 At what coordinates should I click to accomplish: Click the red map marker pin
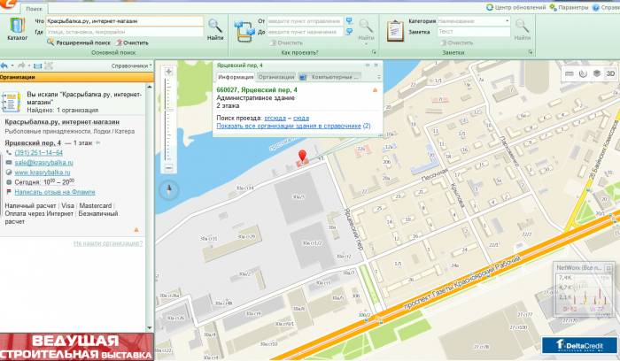303,157
